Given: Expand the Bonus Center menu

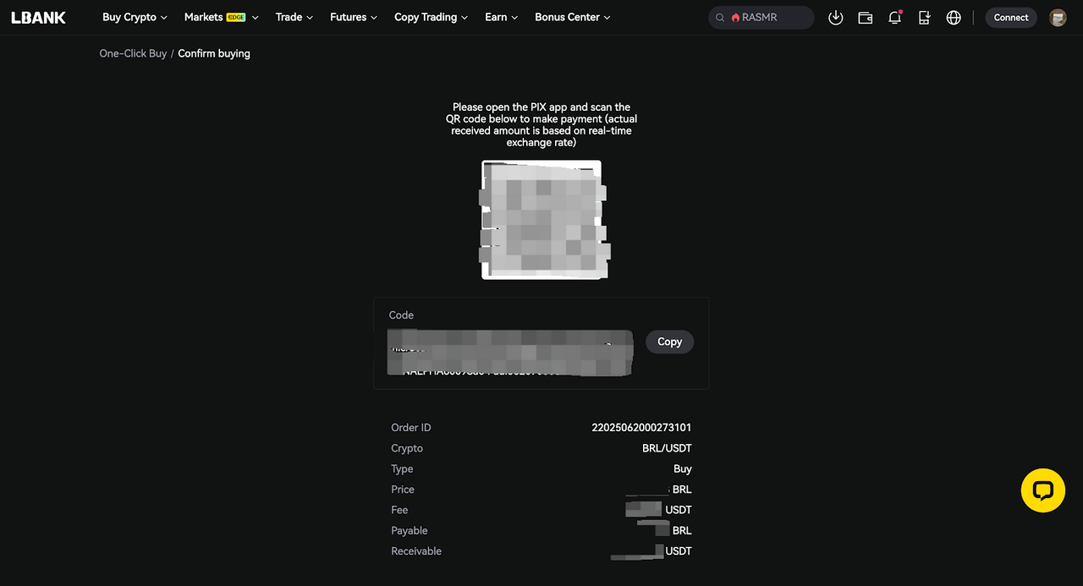Looking at the screenshot, I should click(x=573, y=17).
